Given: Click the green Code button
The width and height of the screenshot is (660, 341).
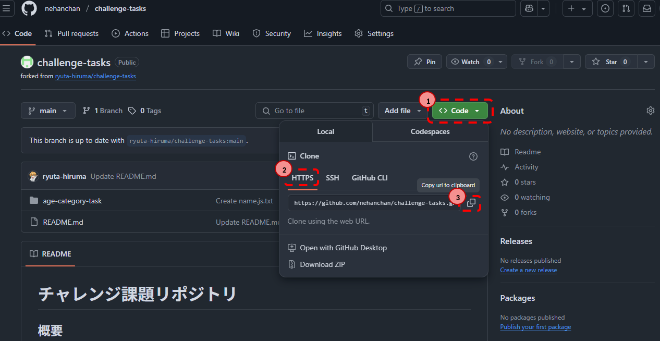Looking at the screenshot, I should [460, 111].
